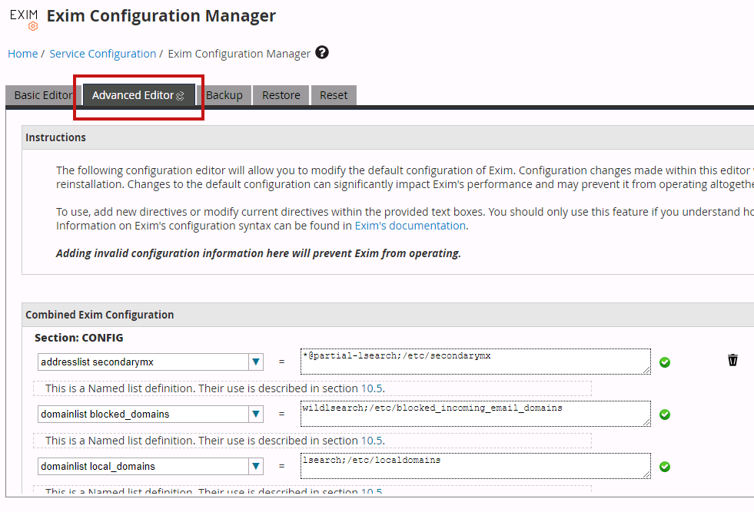The width and height of the screenshot is (754, 512).
Task: Open the help question mark icon
Action: [x=322, y=52]
